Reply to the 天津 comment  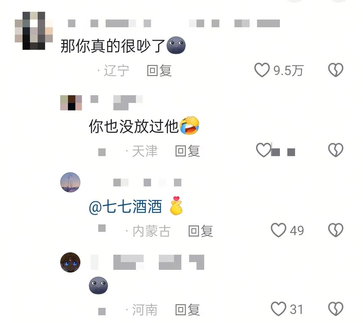click(187, 151)
